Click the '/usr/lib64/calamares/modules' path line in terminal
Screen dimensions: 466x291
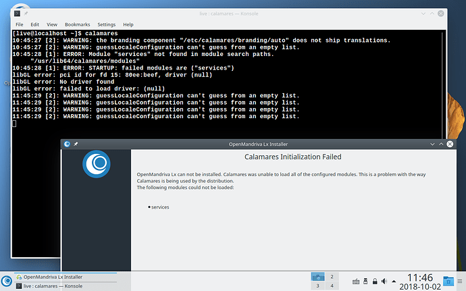tap(85, 61)
